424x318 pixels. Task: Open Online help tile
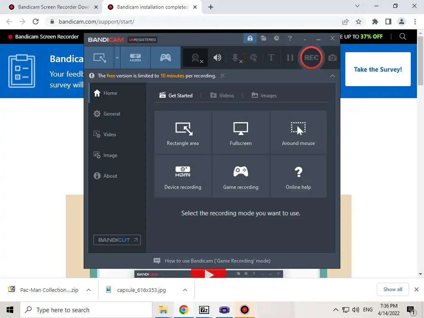pos(298,176)
